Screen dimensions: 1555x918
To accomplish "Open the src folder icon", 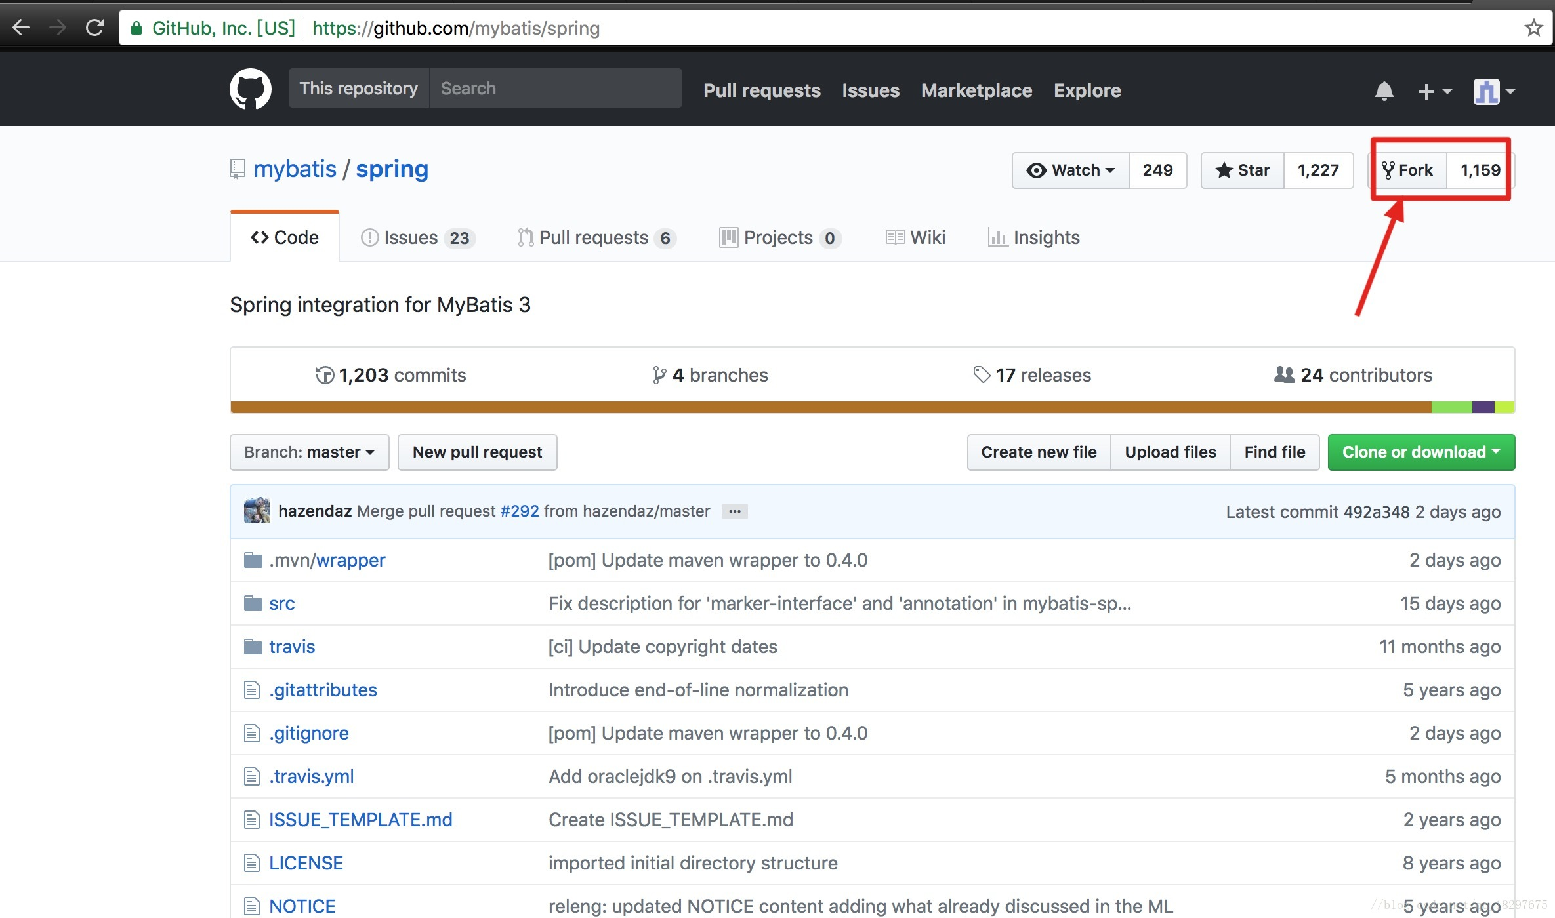I will coord(253,603).
